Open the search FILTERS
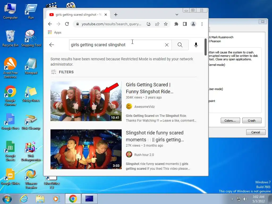 (x=62, y=72)
